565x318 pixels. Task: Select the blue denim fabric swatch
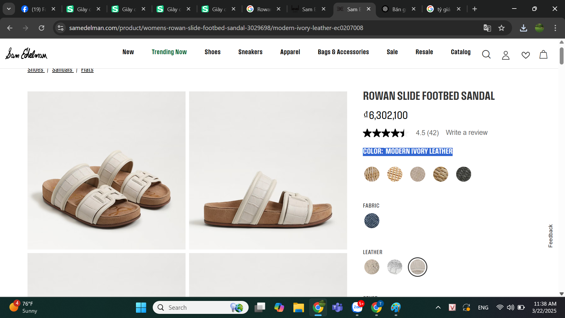click(x=372, y=221)
